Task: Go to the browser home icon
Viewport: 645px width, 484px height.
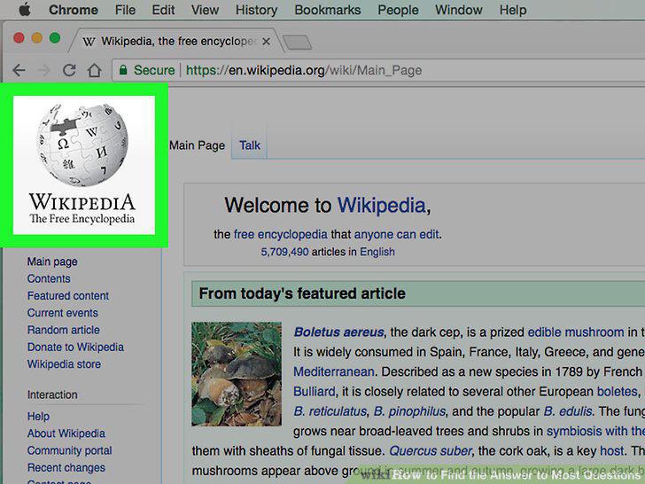Action: [x=94, y=70]
